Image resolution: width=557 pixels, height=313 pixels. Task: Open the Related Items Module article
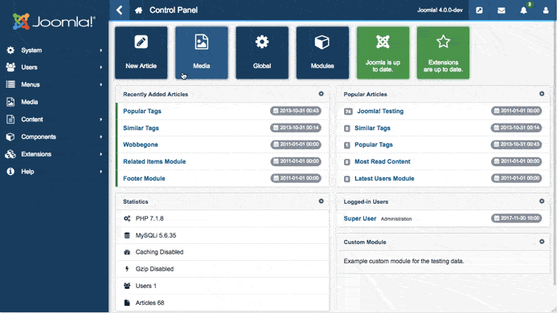[x=154, y=161]
